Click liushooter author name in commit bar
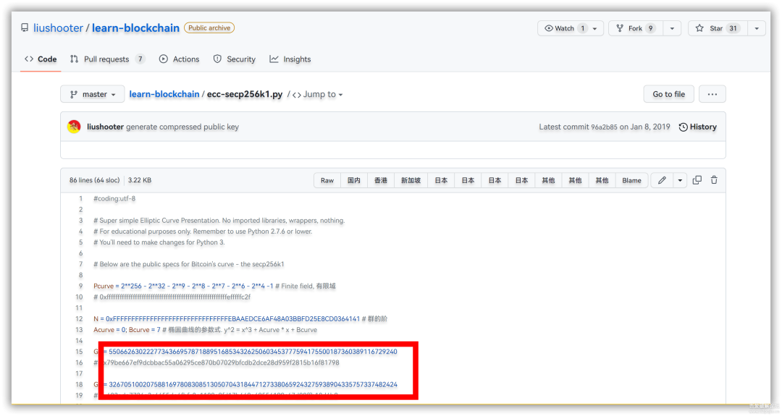The width and height of the screenshot is (782, 416). pyautogui.click(x=105, y=127)
